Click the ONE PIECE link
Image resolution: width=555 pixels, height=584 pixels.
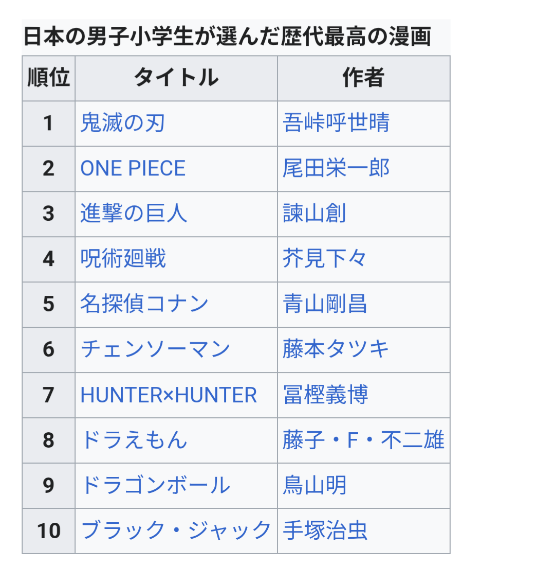[x=133, y=169]
